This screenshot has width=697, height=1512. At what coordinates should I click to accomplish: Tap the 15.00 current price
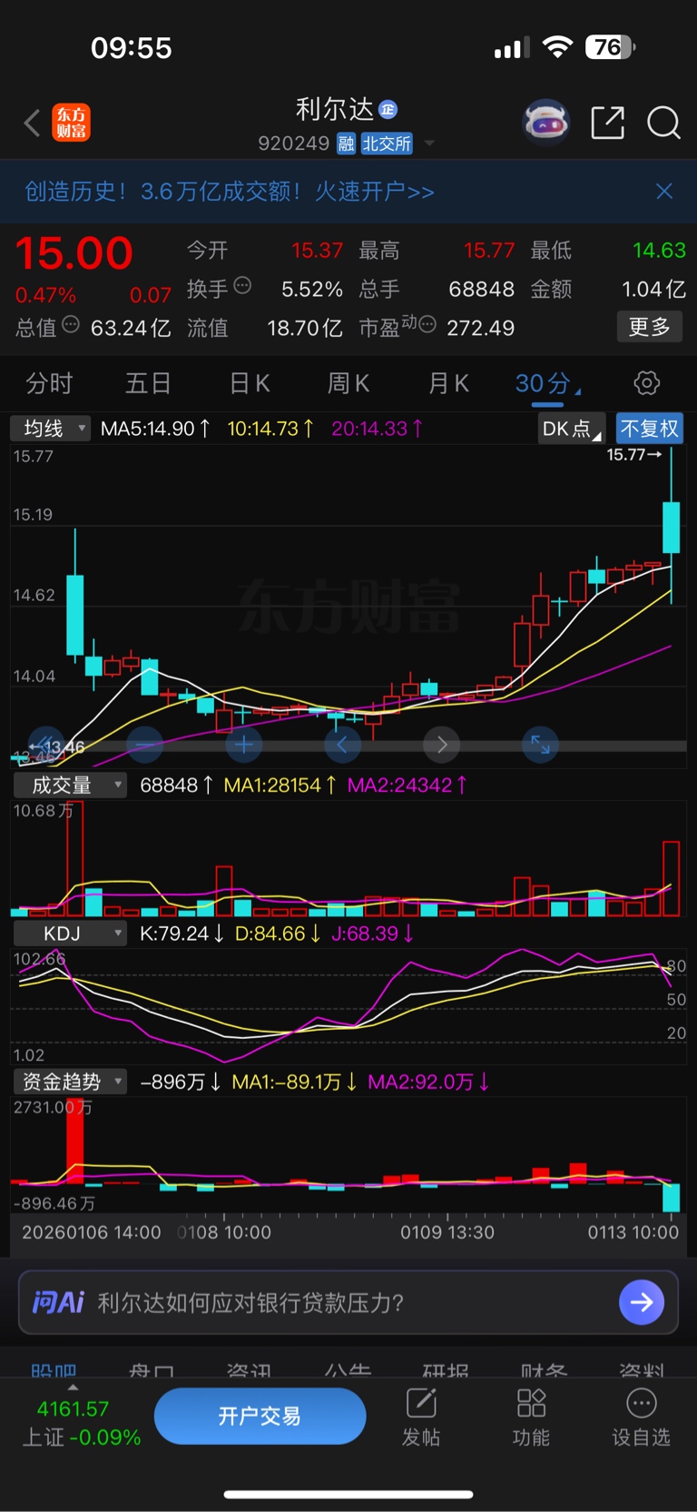point(74,253)
